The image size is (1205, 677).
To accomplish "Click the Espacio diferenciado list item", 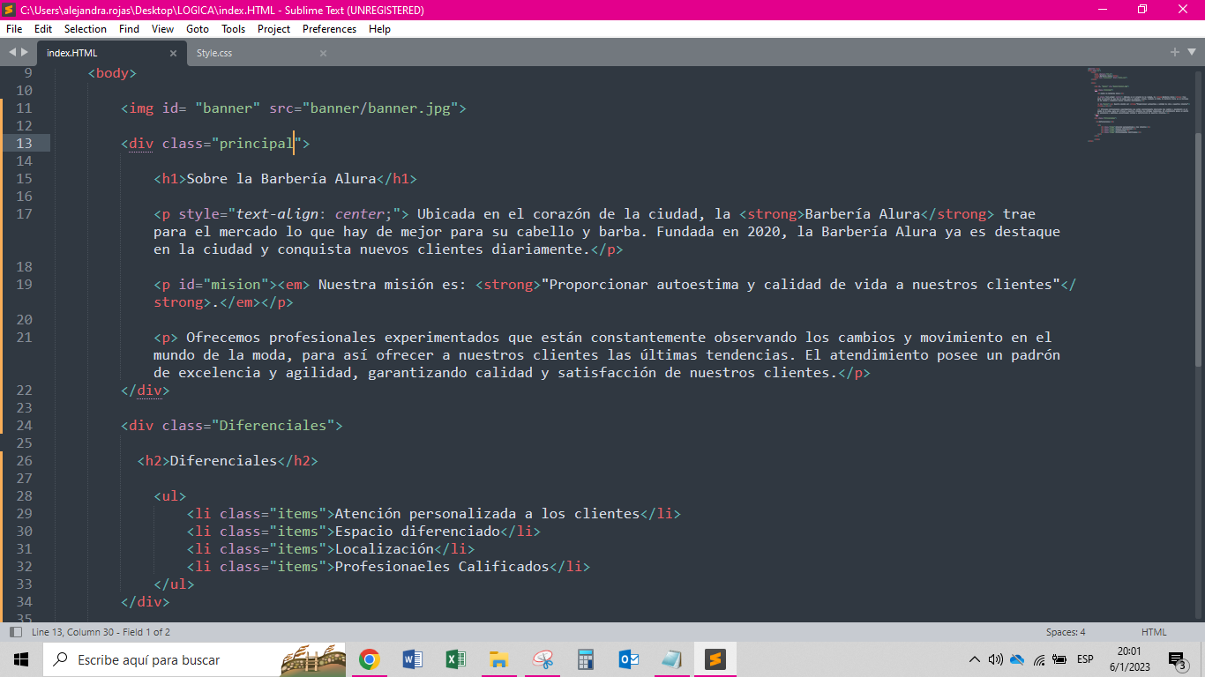I will coord(417,531).
